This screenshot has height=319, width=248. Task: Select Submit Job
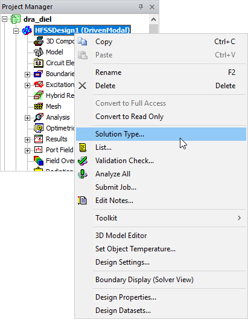161,187
